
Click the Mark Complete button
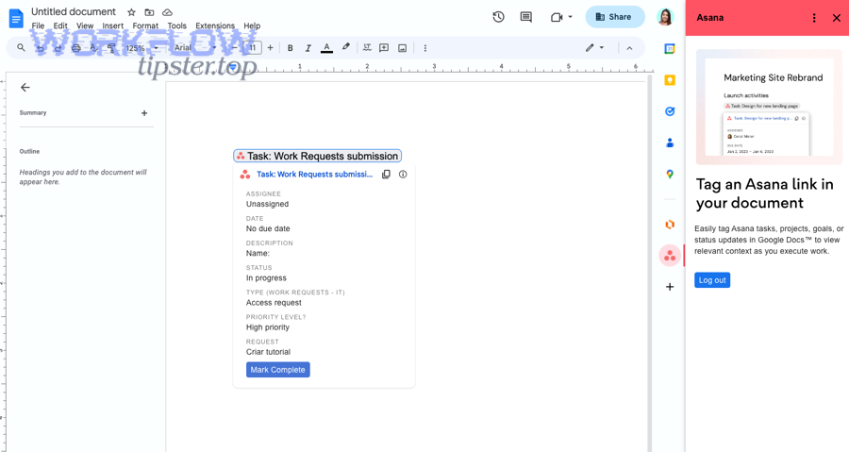[x=277, y=370]
